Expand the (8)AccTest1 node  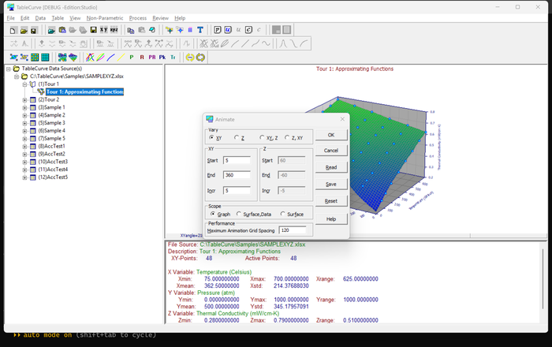[x=24, y=147]
